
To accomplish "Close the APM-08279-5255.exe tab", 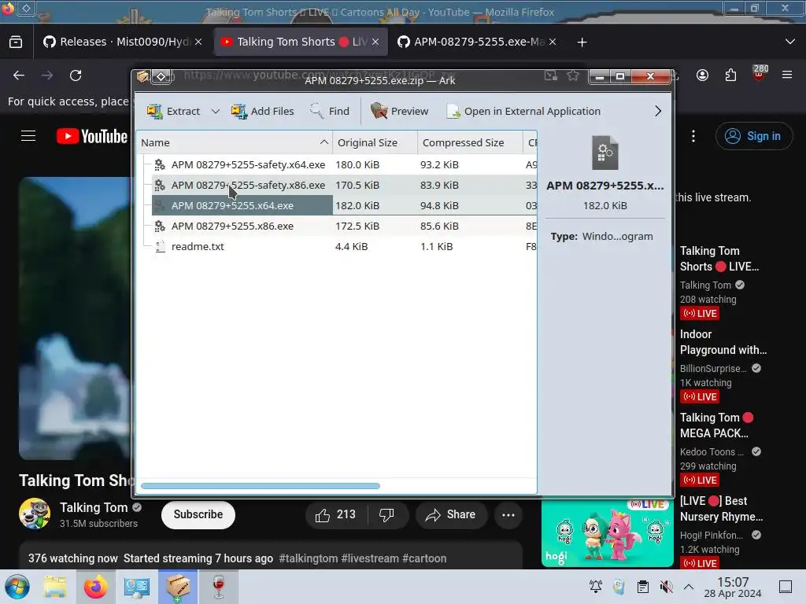I will pos(553,42).
